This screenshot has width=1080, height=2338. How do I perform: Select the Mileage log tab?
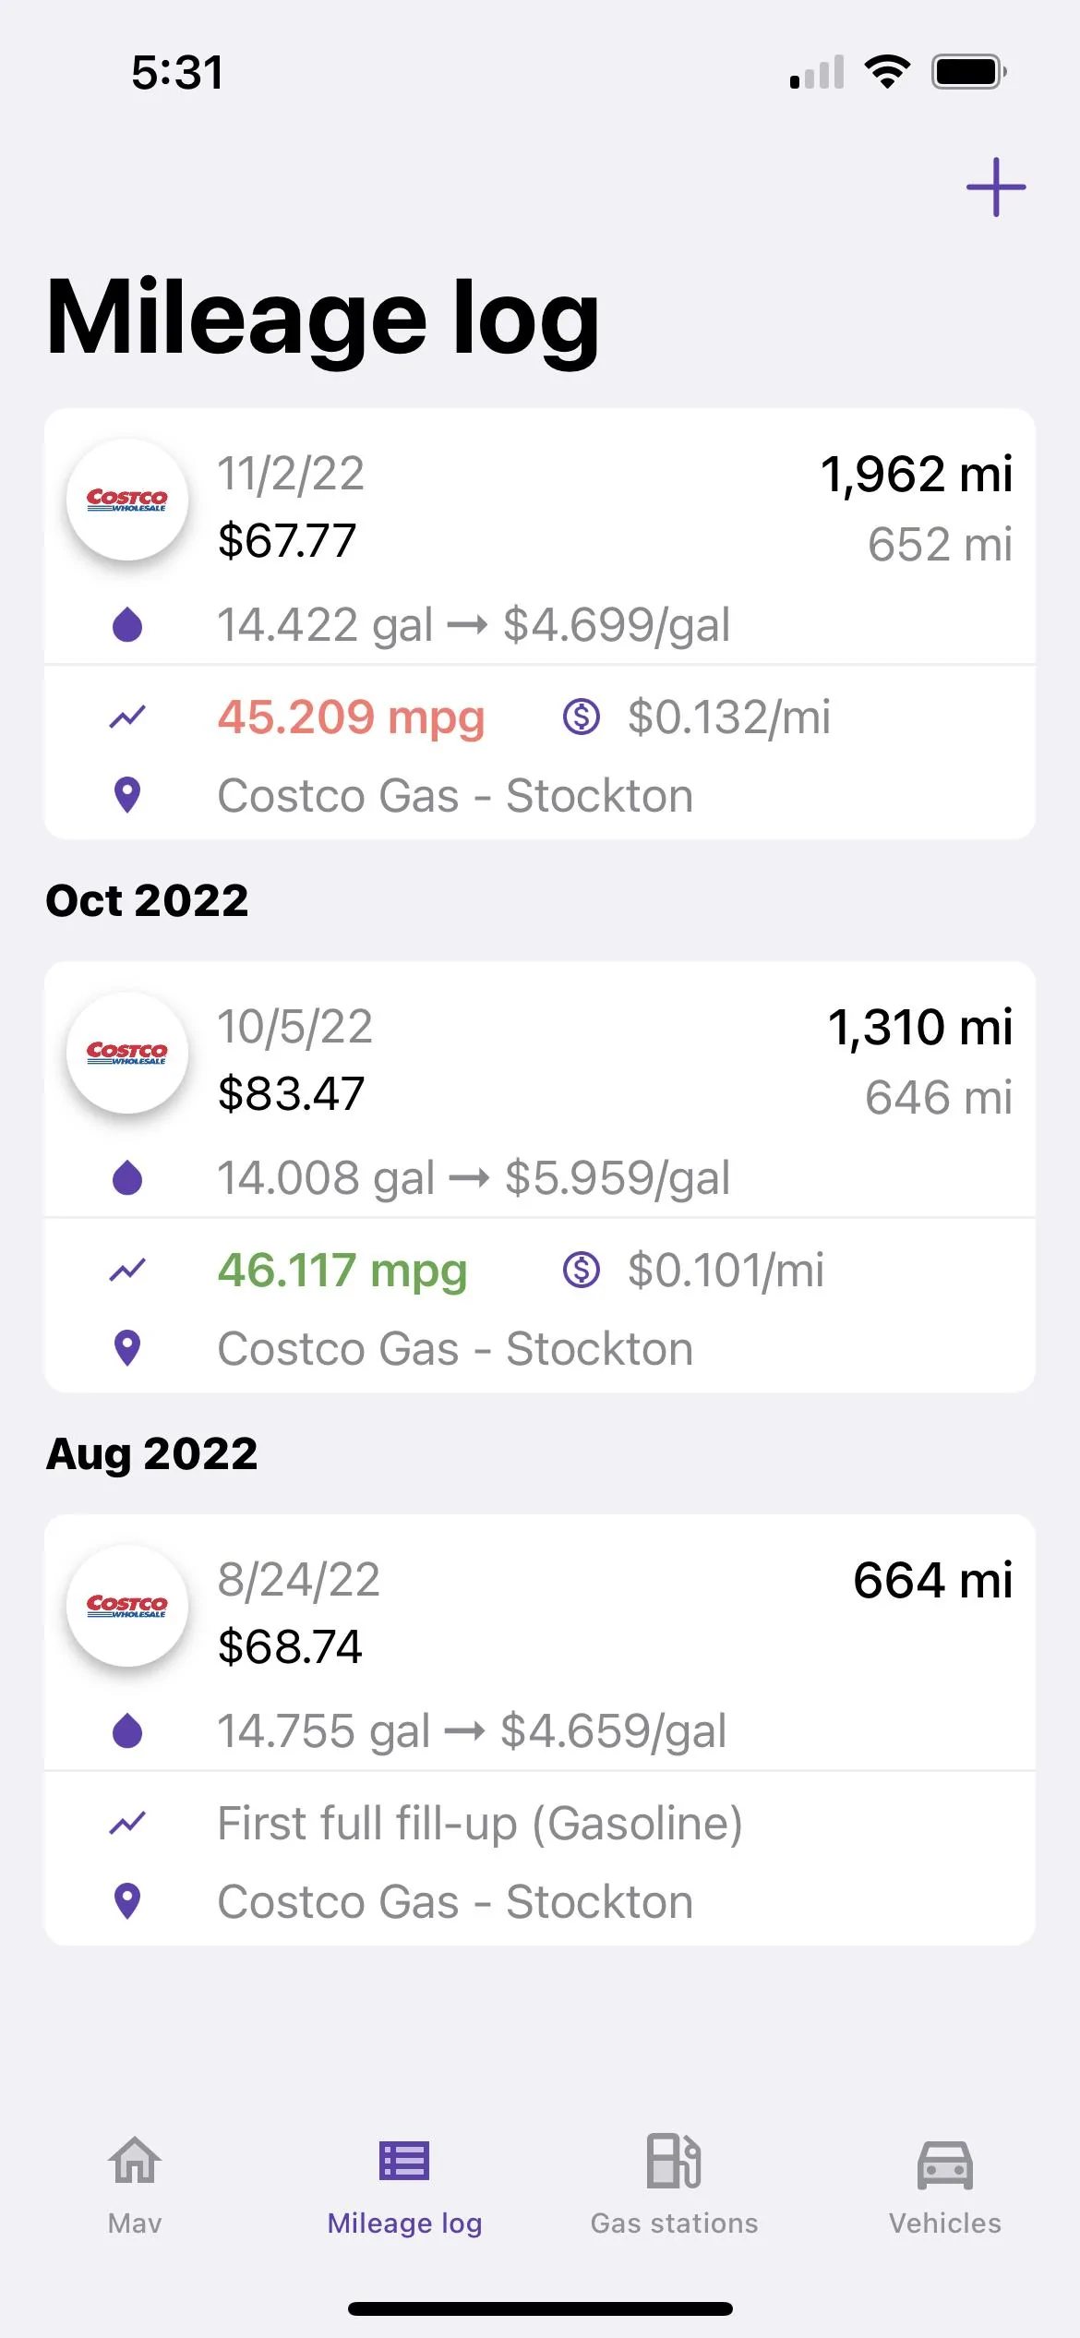(405, 2185)
